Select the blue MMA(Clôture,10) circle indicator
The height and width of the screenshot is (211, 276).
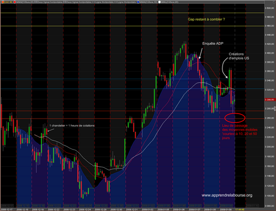coord(138,2)
